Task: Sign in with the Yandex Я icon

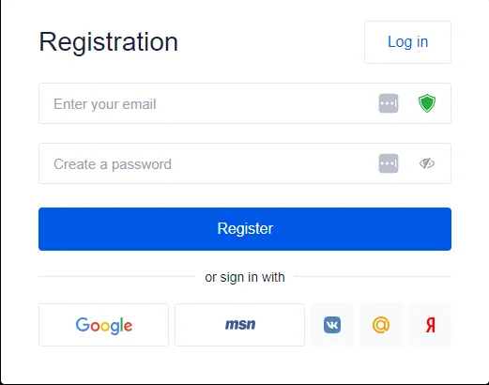Action: 430,325
